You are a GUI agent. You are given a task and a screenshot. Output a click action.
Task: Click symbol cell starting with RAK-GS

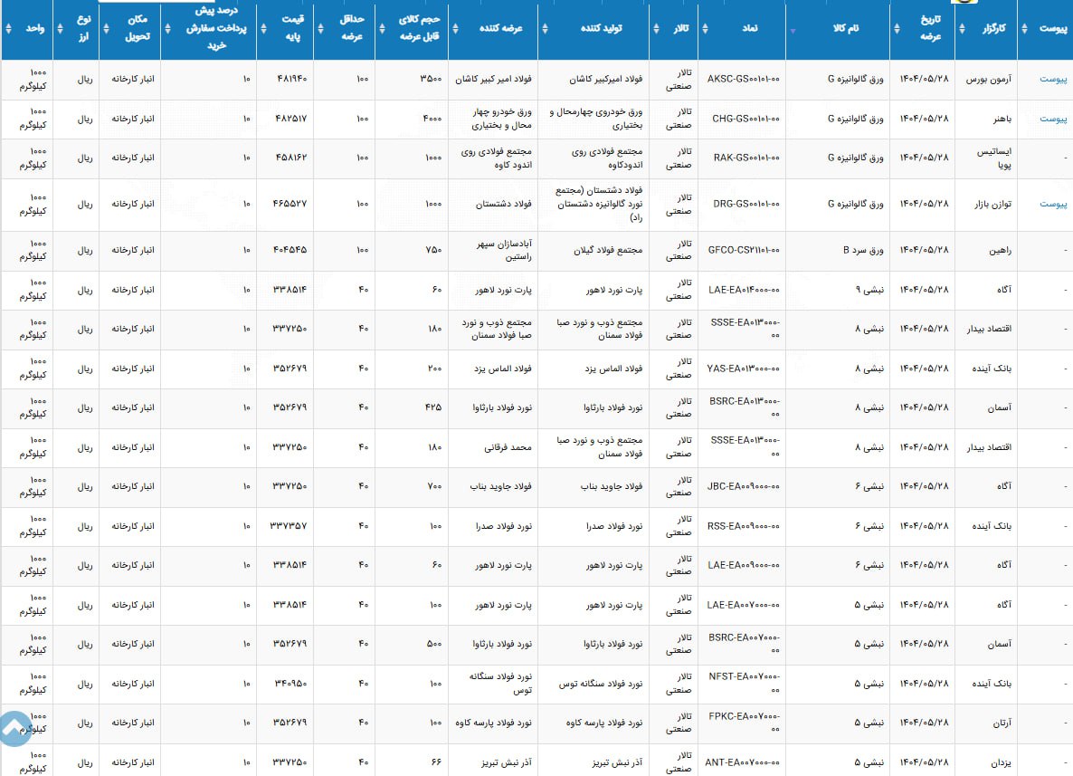(x=746, y=158)
